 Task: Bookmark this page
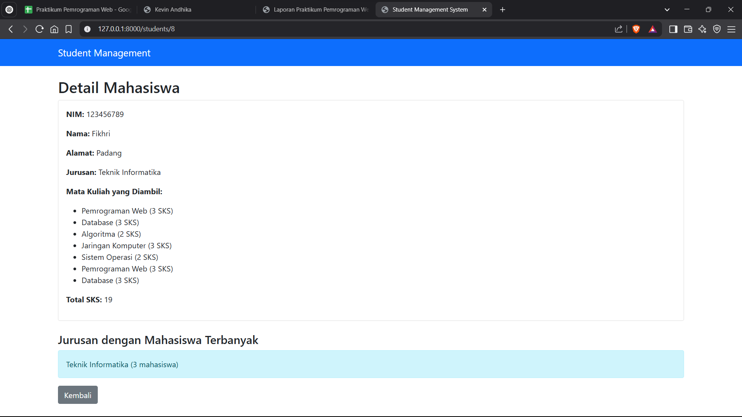(69, 29)
